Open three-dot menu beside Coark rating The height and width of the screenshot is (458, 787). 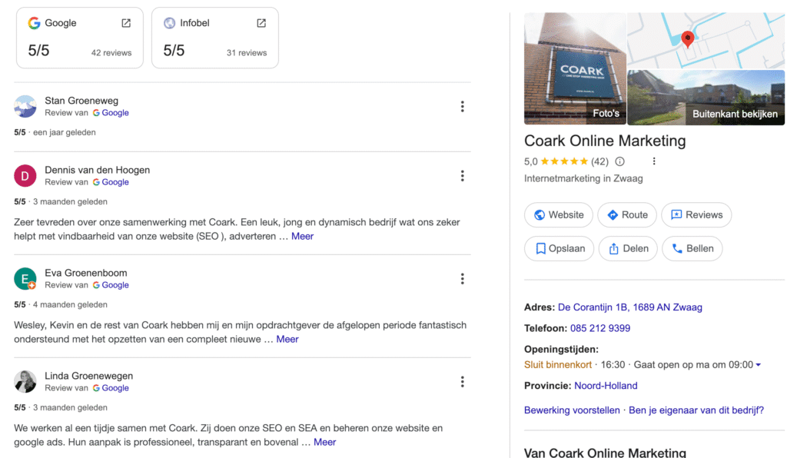click(654, 161)
